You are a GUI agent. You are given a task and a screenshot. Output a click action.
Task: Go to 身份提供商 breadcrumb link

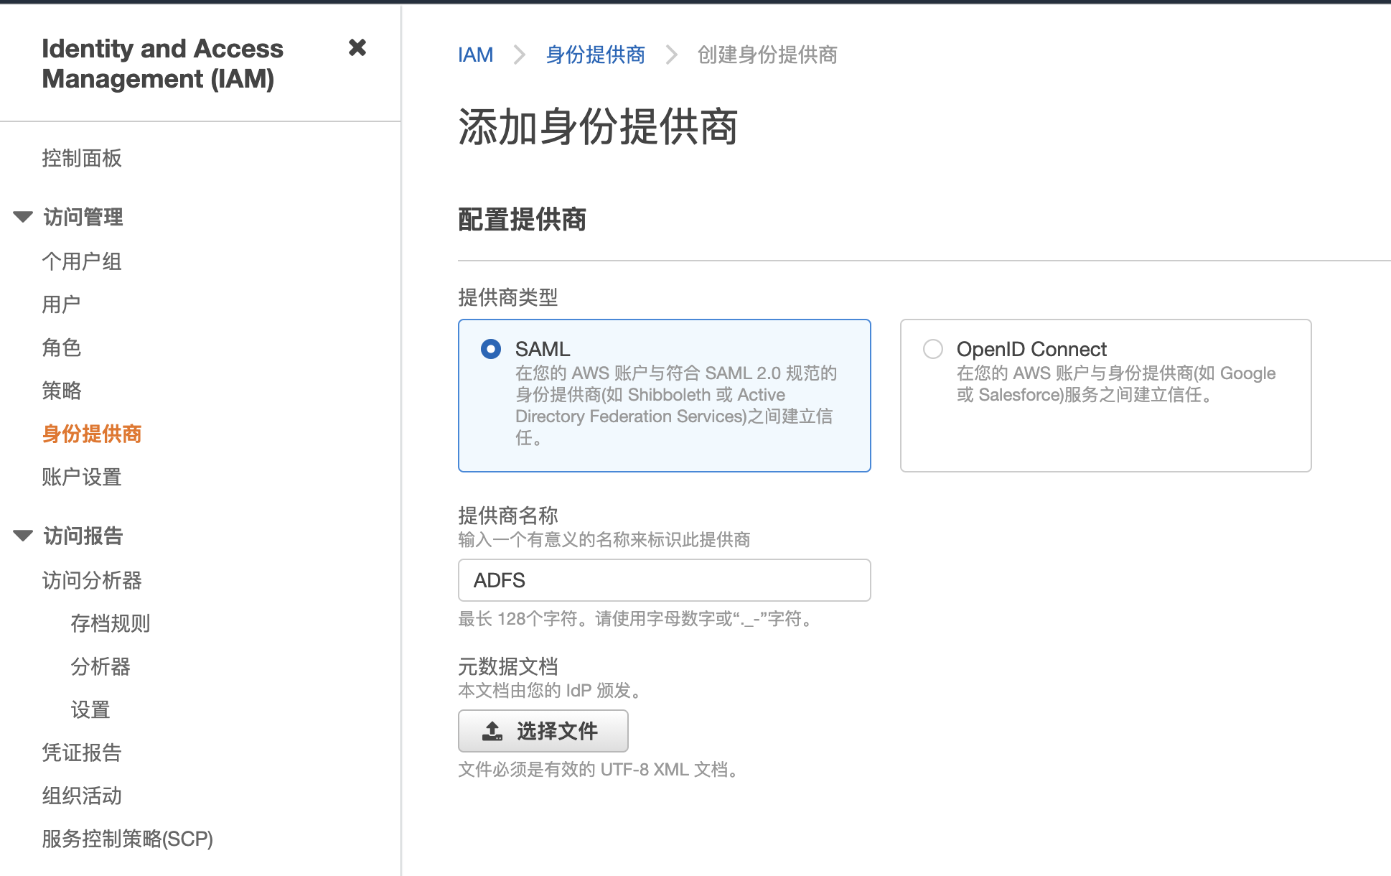595,55
